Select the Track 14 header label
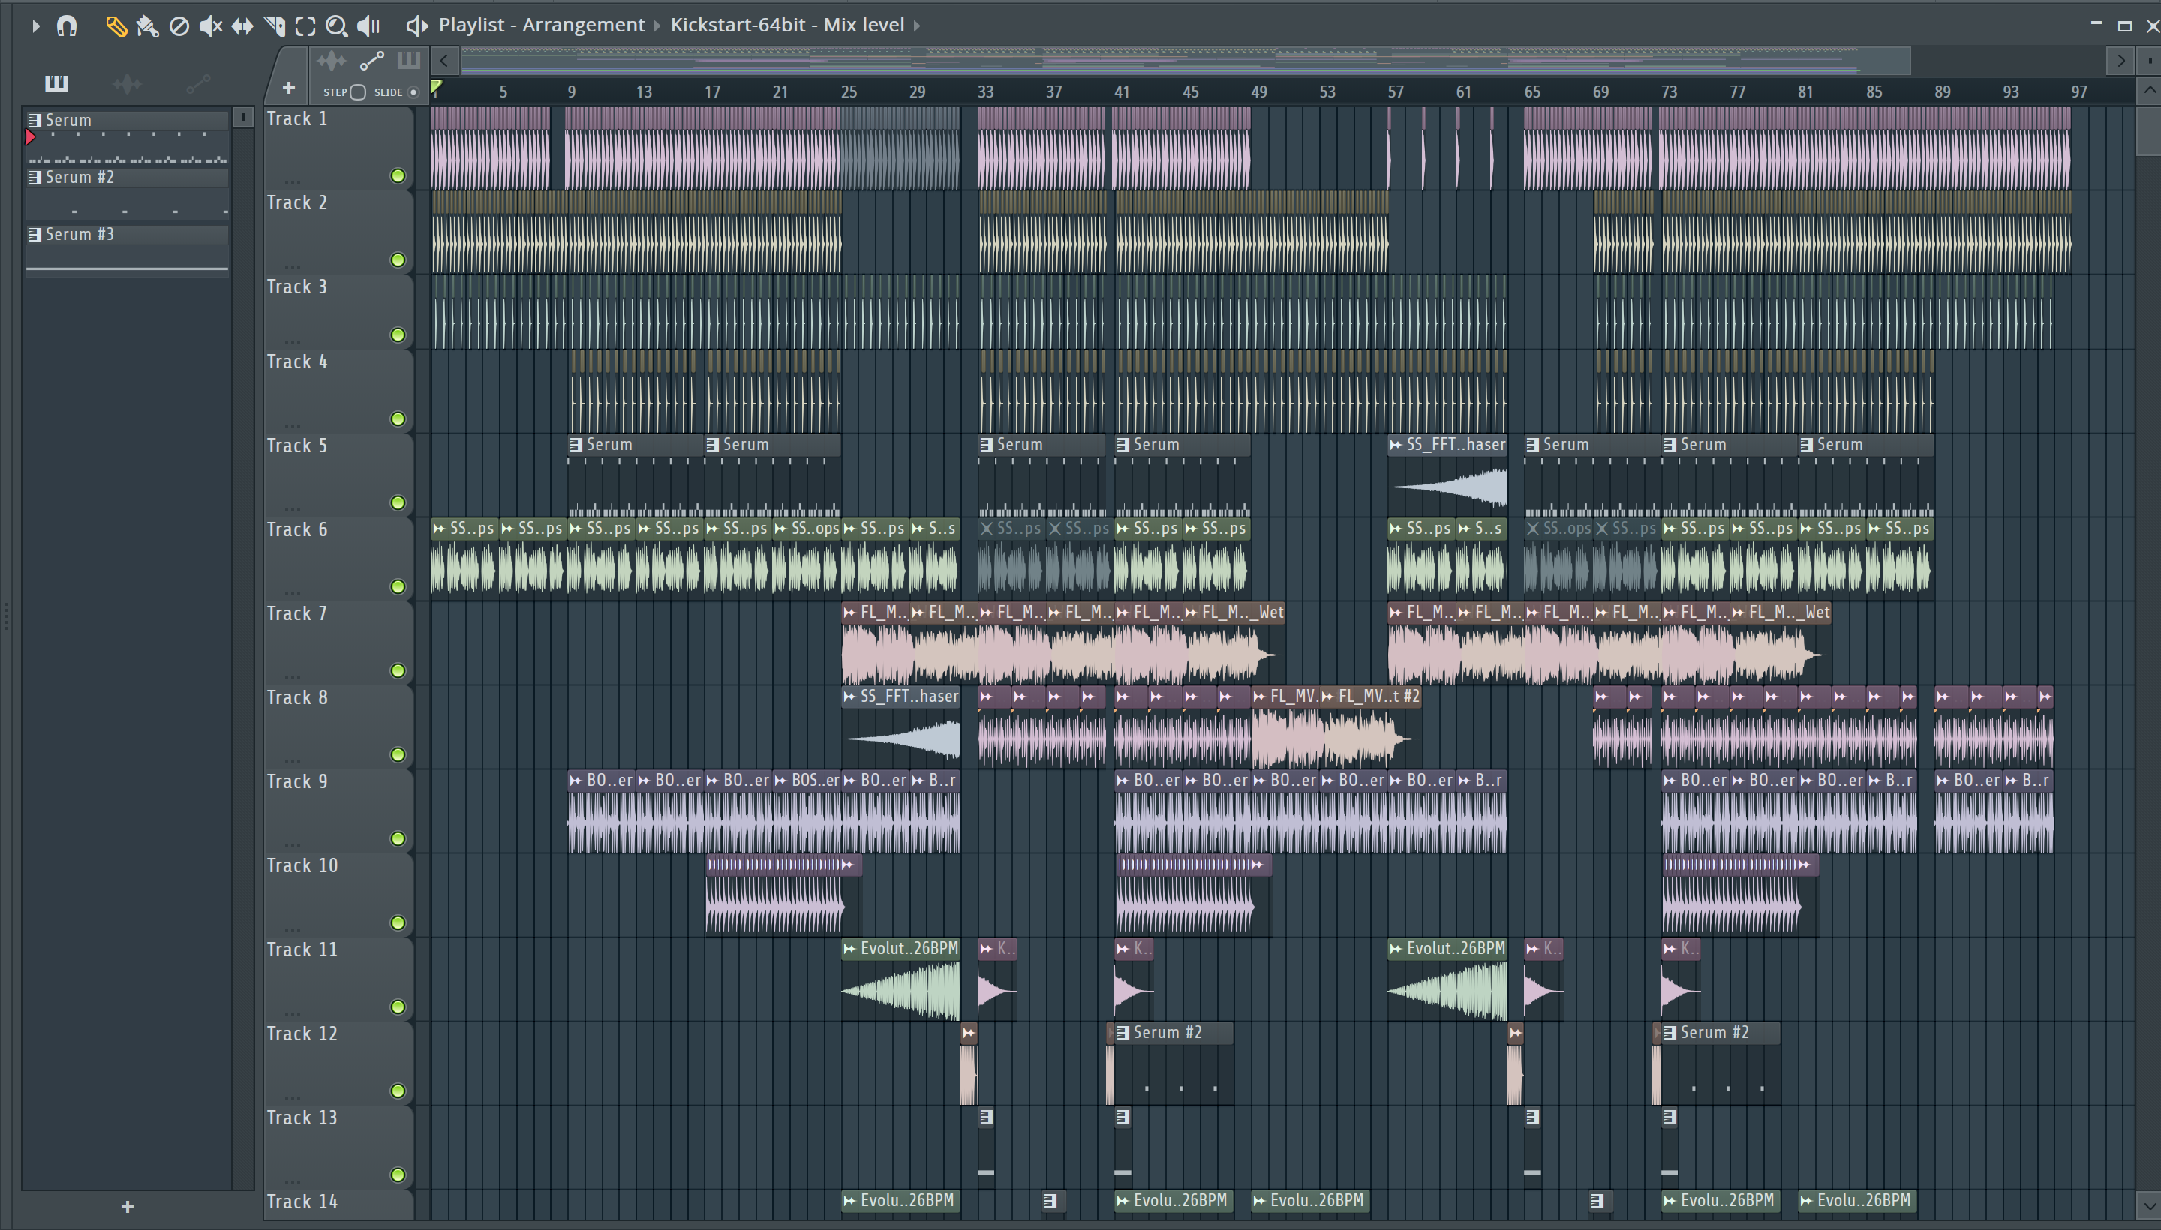 coord(302,1201)
